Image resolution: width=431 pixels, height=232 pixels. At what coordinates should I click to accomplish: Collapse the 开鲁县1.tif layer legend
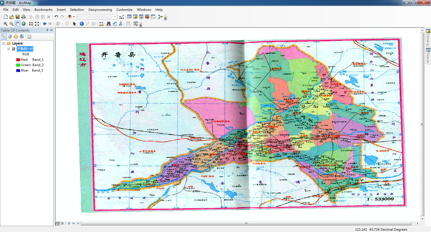pos(9,49)
